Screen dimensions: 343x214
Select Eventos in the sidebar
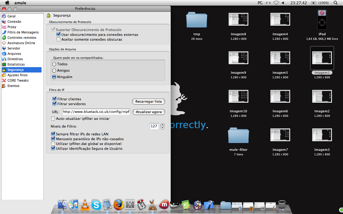(13, 86)
